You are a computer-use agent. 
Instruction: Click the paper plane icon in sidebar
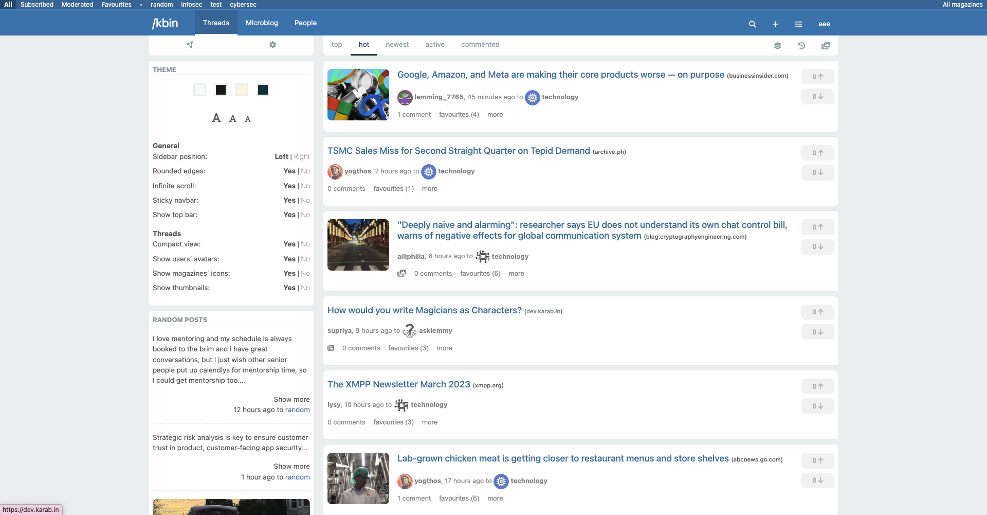190,45
